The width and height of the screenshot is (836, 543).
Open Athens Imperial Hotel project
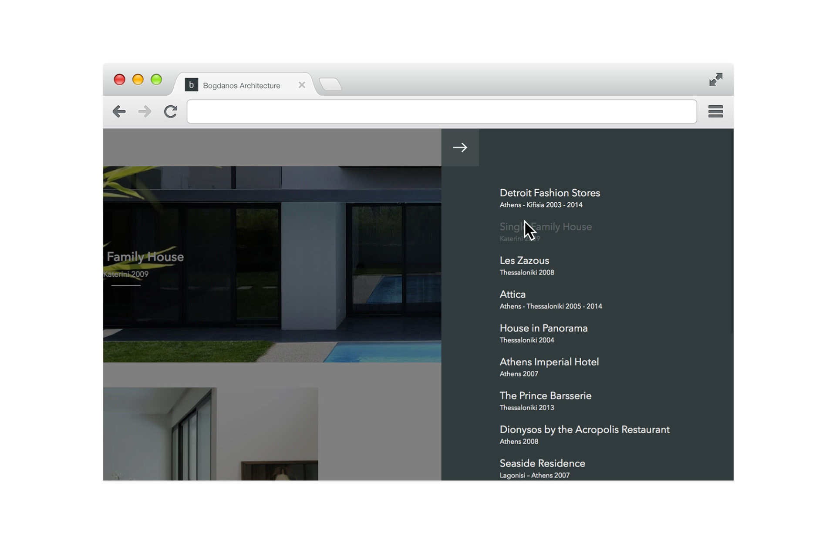click(x=549, y=362)
